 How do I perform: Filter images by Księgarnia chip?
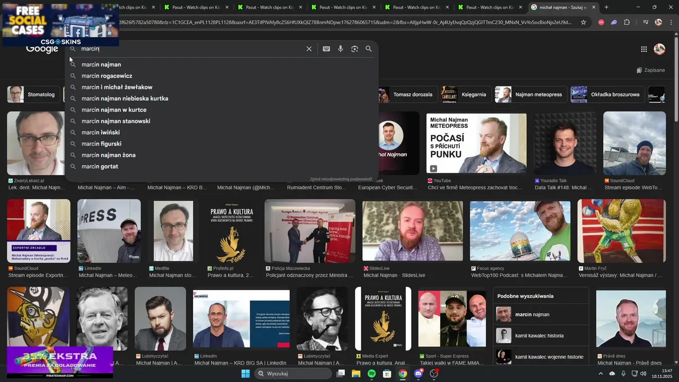point(466,94)
